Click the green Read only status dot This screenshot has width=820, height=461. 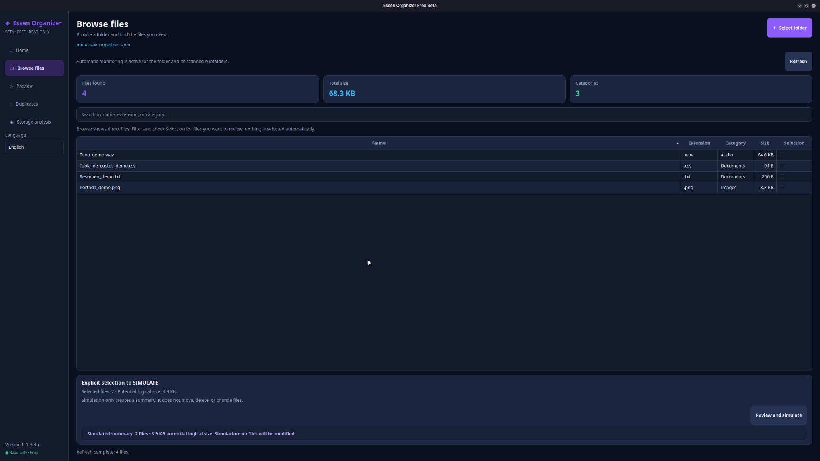7,453
